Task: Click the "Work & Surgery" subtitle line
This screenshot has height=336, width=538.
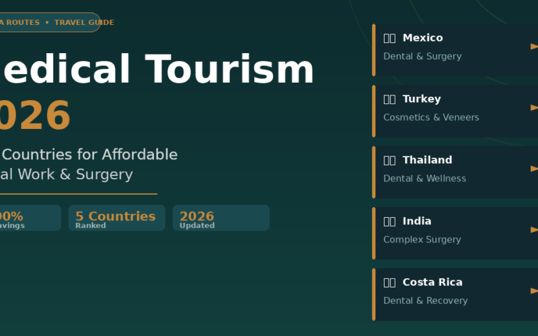Action: click(x=75, y=175)
